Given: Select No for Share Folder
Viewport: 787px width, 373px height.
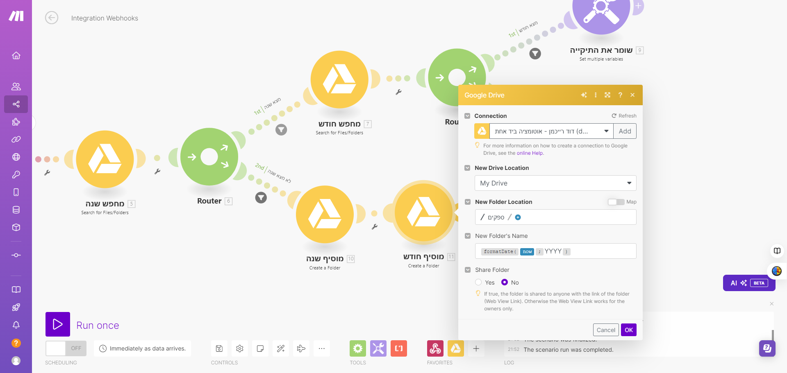Looking at the screenshot, I should 505,282.
